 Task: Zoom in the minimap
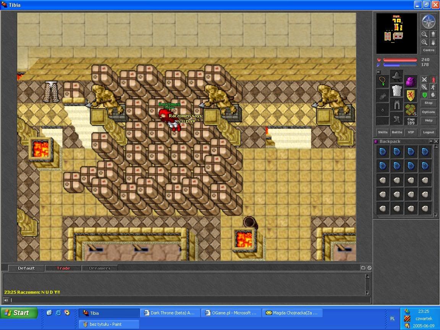tap(424, 42)
